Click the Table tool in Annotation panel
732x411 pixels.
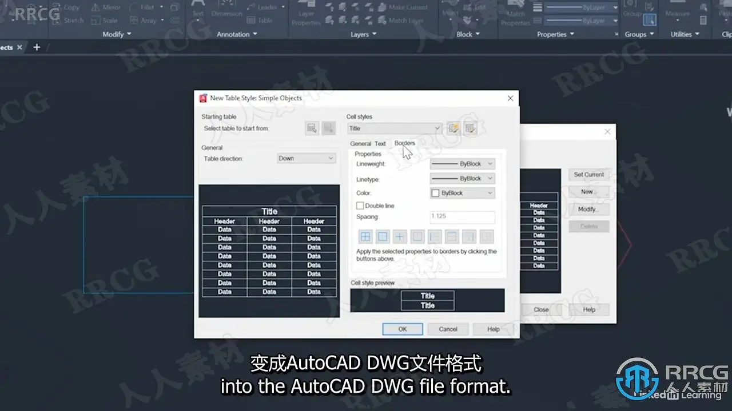coord(259,21)
